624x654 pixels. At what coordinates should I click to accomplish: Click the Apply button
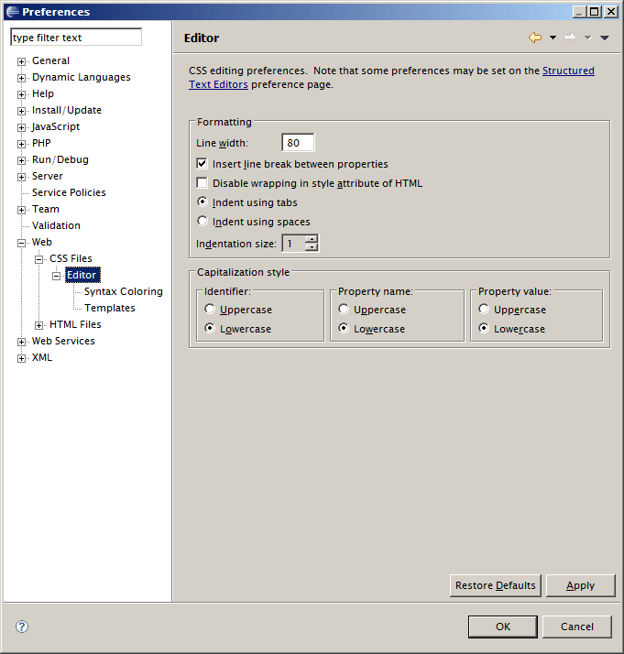click(580, 585)
